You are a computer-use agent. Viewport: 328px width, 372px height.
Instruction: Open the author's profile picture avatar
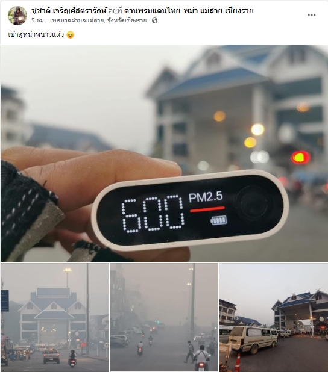pos(17,16)
